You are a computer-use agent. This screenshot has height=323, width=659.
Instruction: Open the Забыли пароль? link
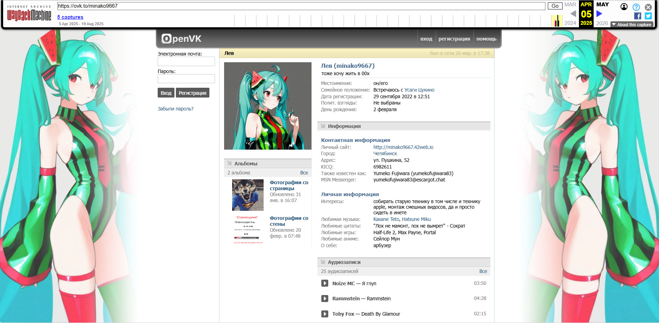pos(176,109)
